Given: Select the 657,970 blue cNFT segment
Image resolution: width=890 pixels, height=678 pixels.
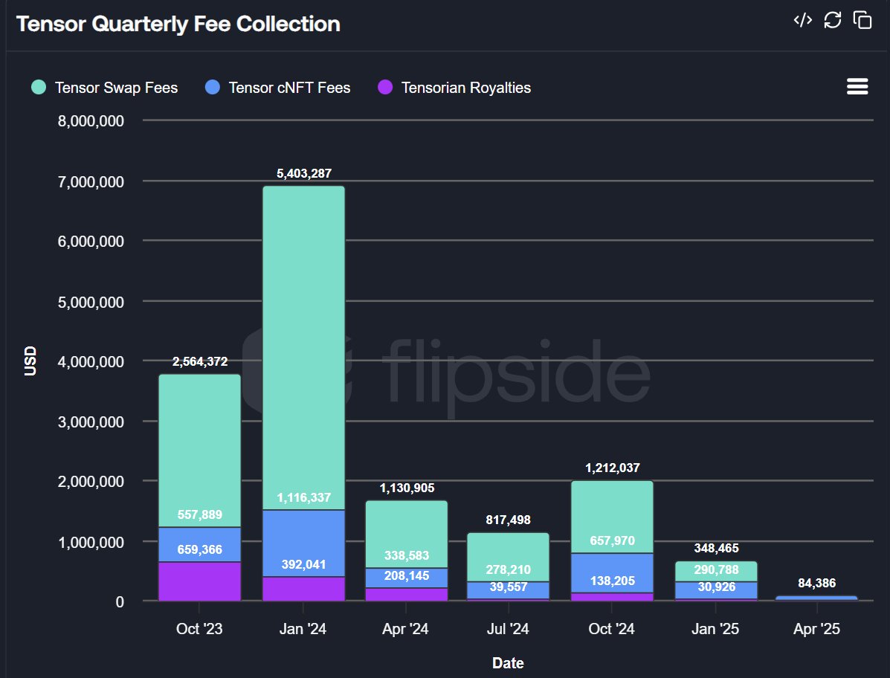Looking at the screenshot, I should 612,573.
